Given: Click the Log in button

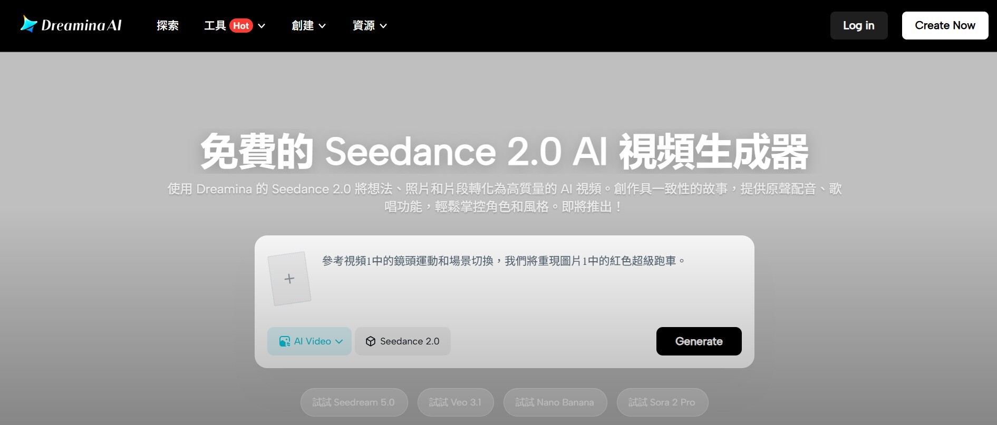Looking at the screenshot, I should pyautogui.click(x=859, y=25).
